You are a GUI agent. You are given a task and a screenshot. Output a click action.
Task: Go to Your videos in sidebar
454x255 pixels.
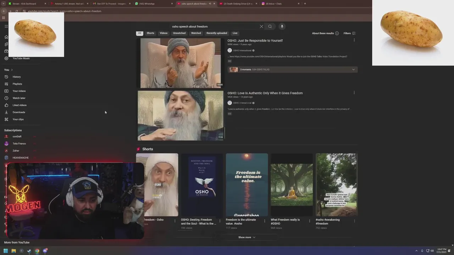coord(20,91)
